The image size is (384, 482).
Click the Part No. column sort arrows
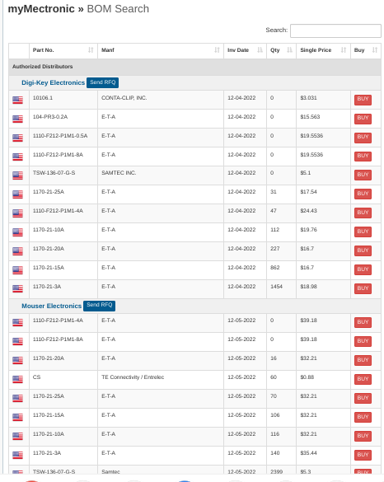[x=91, y=50]
